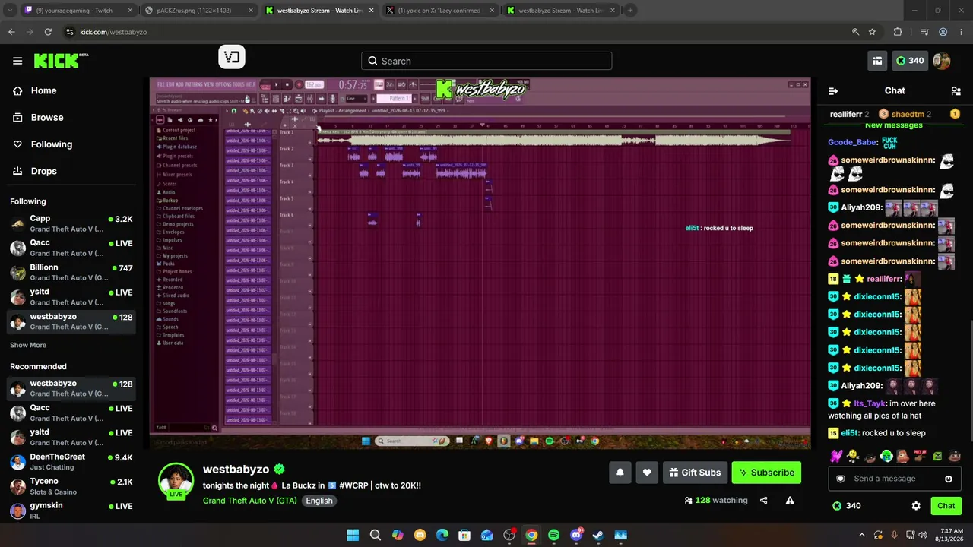Viewport: 973px width, 547px height.
Task: Collapse the chat panel arrow icon
Action: [x=833, y=91]
